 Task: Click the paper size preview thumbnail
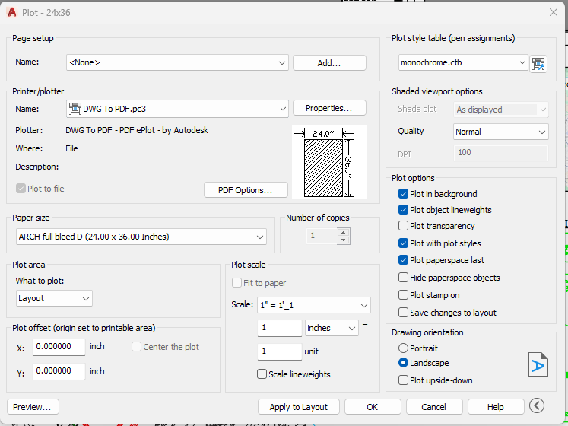[x=329, y=162]
